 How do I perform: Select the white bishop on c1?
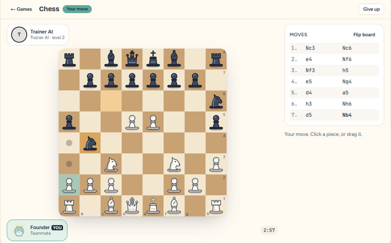click(x=111, y=206)
